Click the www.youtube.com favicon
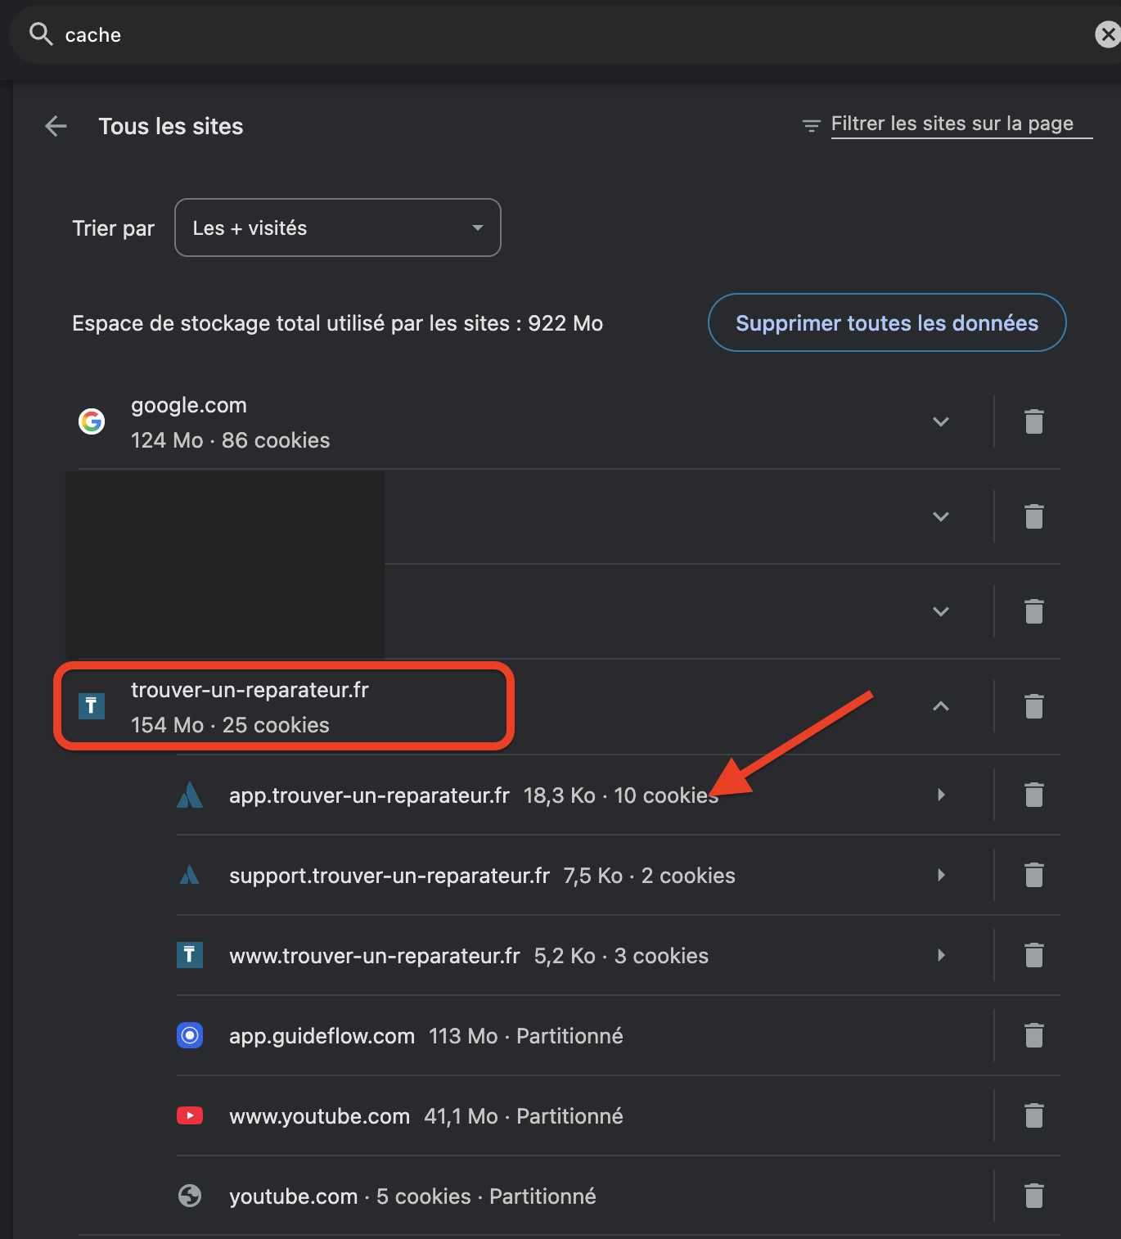 point(190,1115)
